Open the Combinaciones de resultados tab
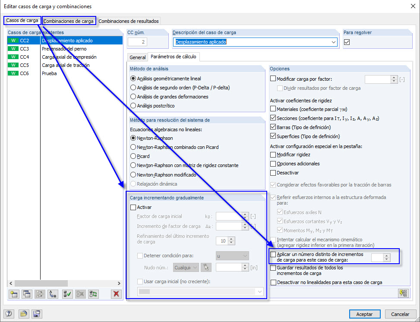 129,21
